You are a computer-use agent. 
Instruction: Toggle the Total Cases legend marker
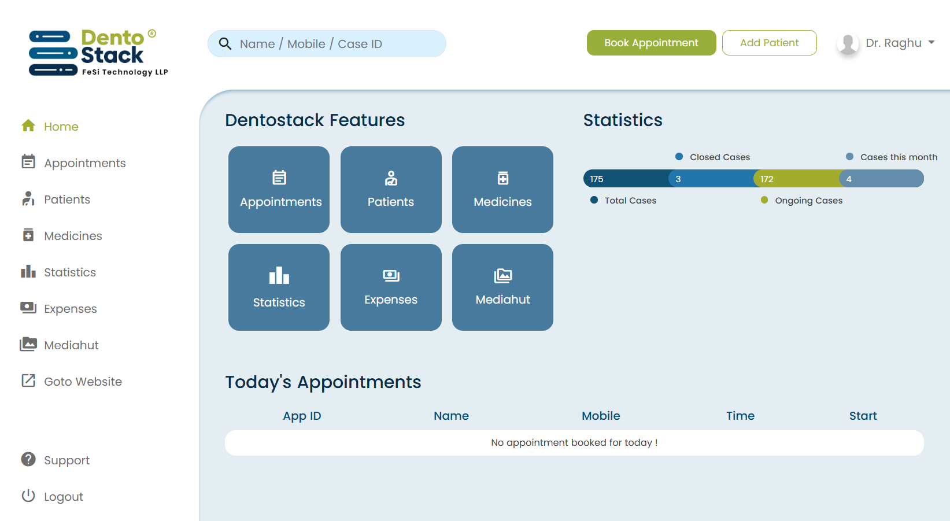click(x=594, y=200)
